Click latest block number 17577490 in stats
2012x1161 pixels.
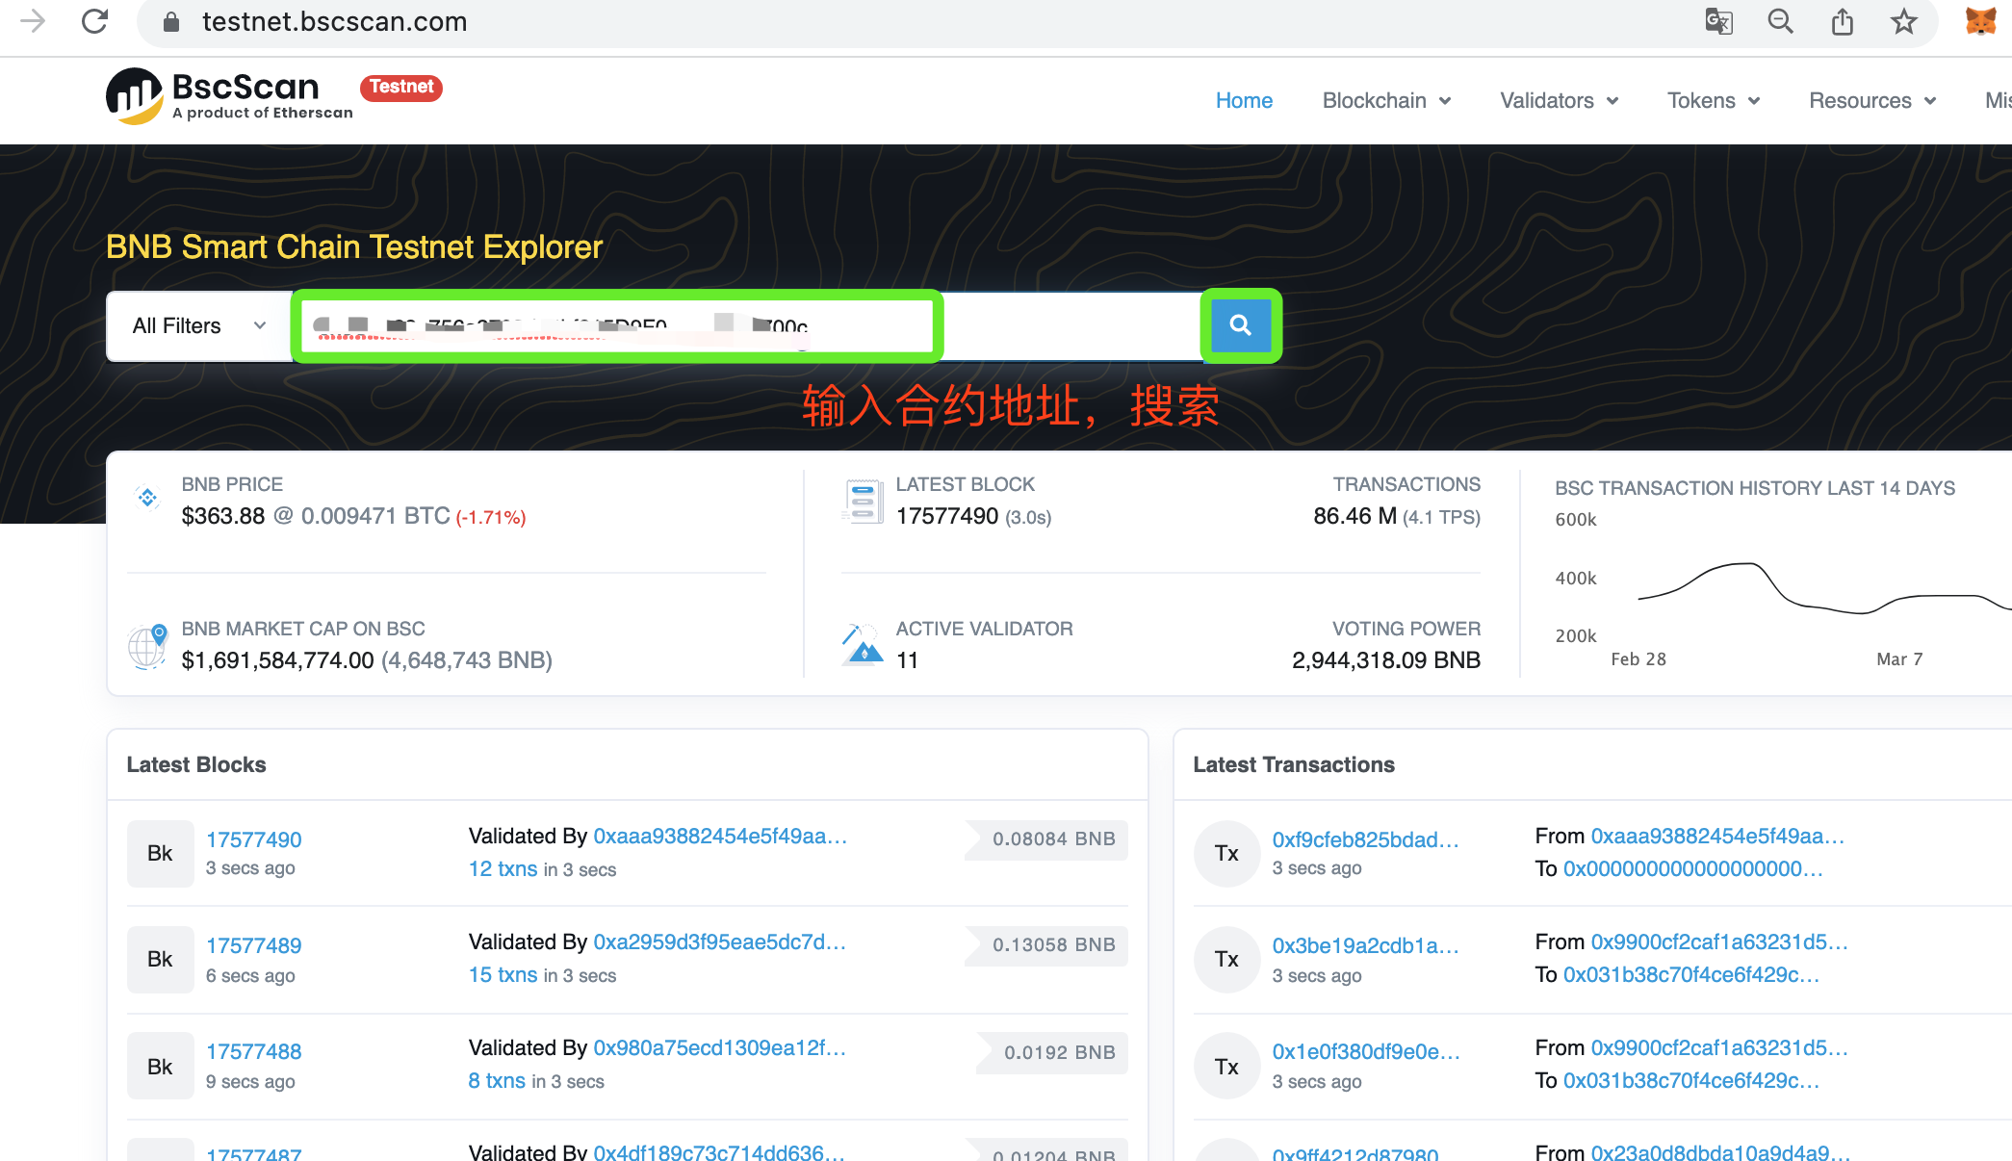click(946, 516)
